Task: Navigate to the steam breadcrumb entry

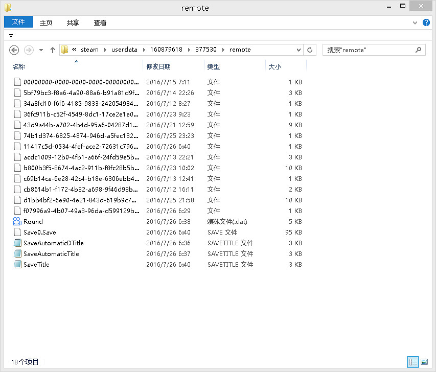Action: (89, 50)
